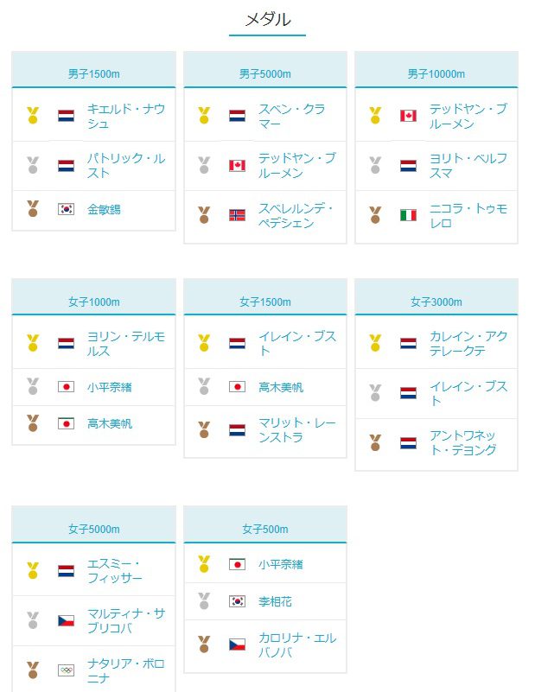Open athlete link エスミー・フィッサー

click(x=115, y=571)
